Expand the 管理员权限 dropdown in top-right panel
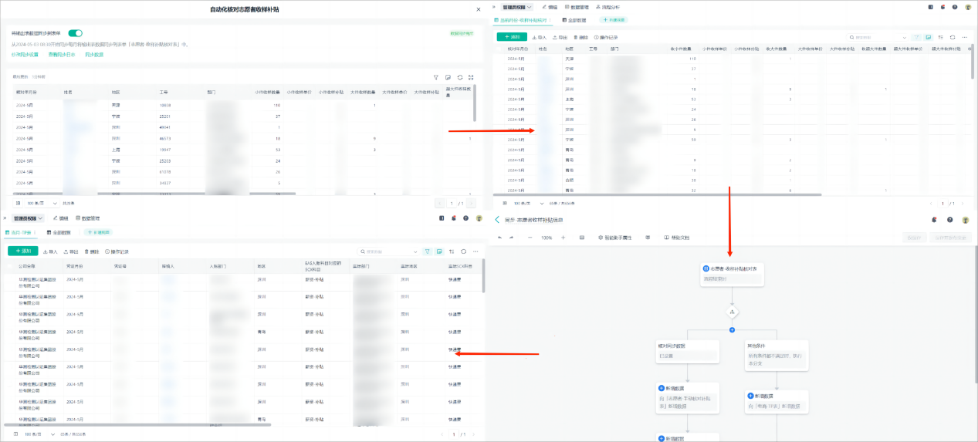 click(x=517, y=7)
